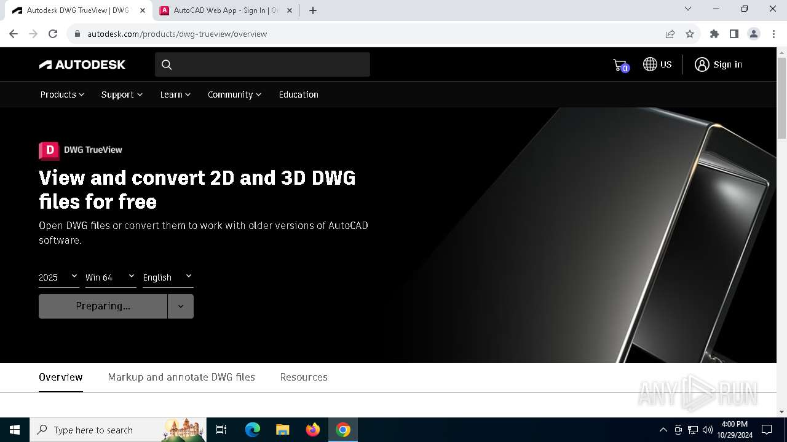Open the volume control in tray

click(x=708, y=430)
